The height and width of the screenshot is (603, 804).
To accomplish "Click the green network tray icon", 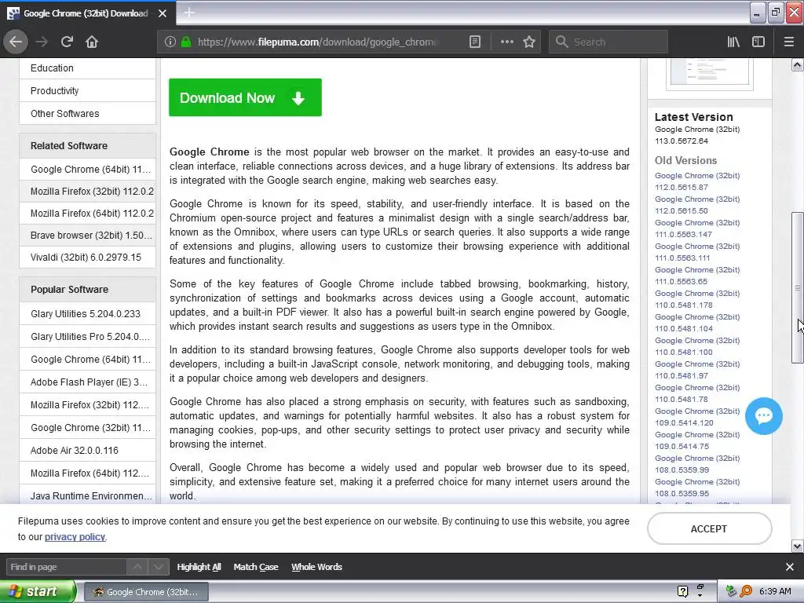I will click(x=732, y=591).
